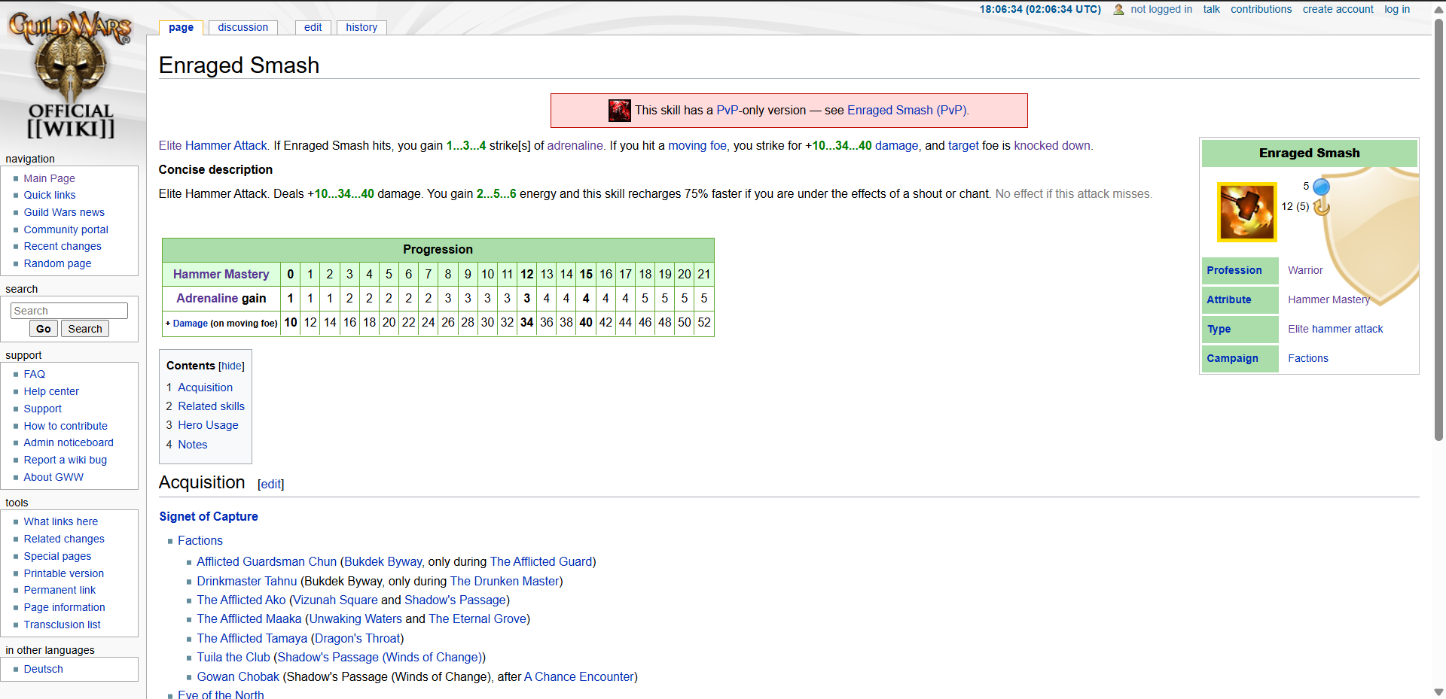Click Elite hammer attack in infobox

pos(1335,329)
